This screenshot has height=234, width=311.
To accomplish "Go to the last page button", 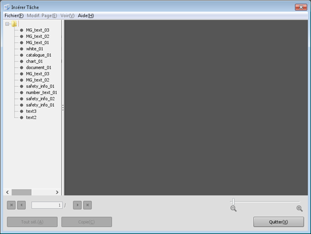I will point(88,205).
